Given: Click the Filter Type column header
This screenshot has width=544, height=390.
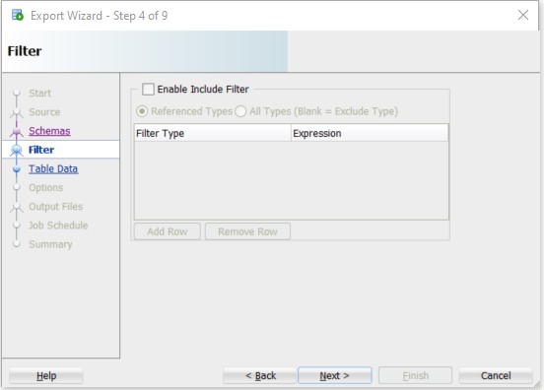Looking at the screenshot, I should point(213,133).
